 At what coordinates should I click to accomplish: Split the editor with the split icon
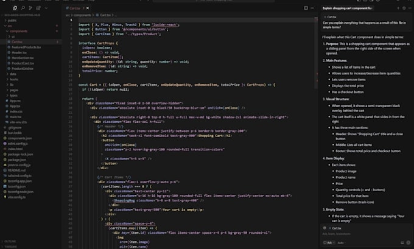306,8
